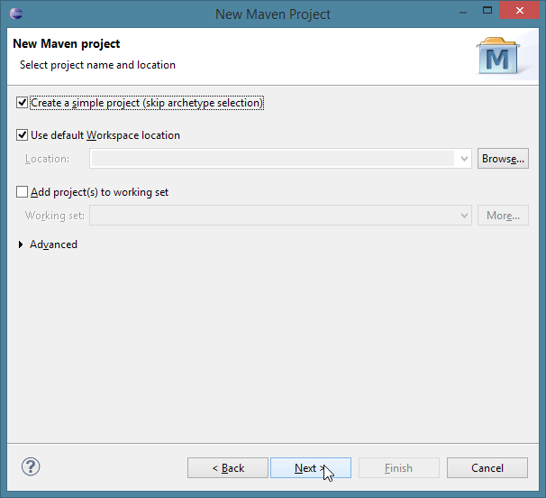Minimize the New Maven Project window
This screenshot has height=498, width=546.
[x=463, y=13]
